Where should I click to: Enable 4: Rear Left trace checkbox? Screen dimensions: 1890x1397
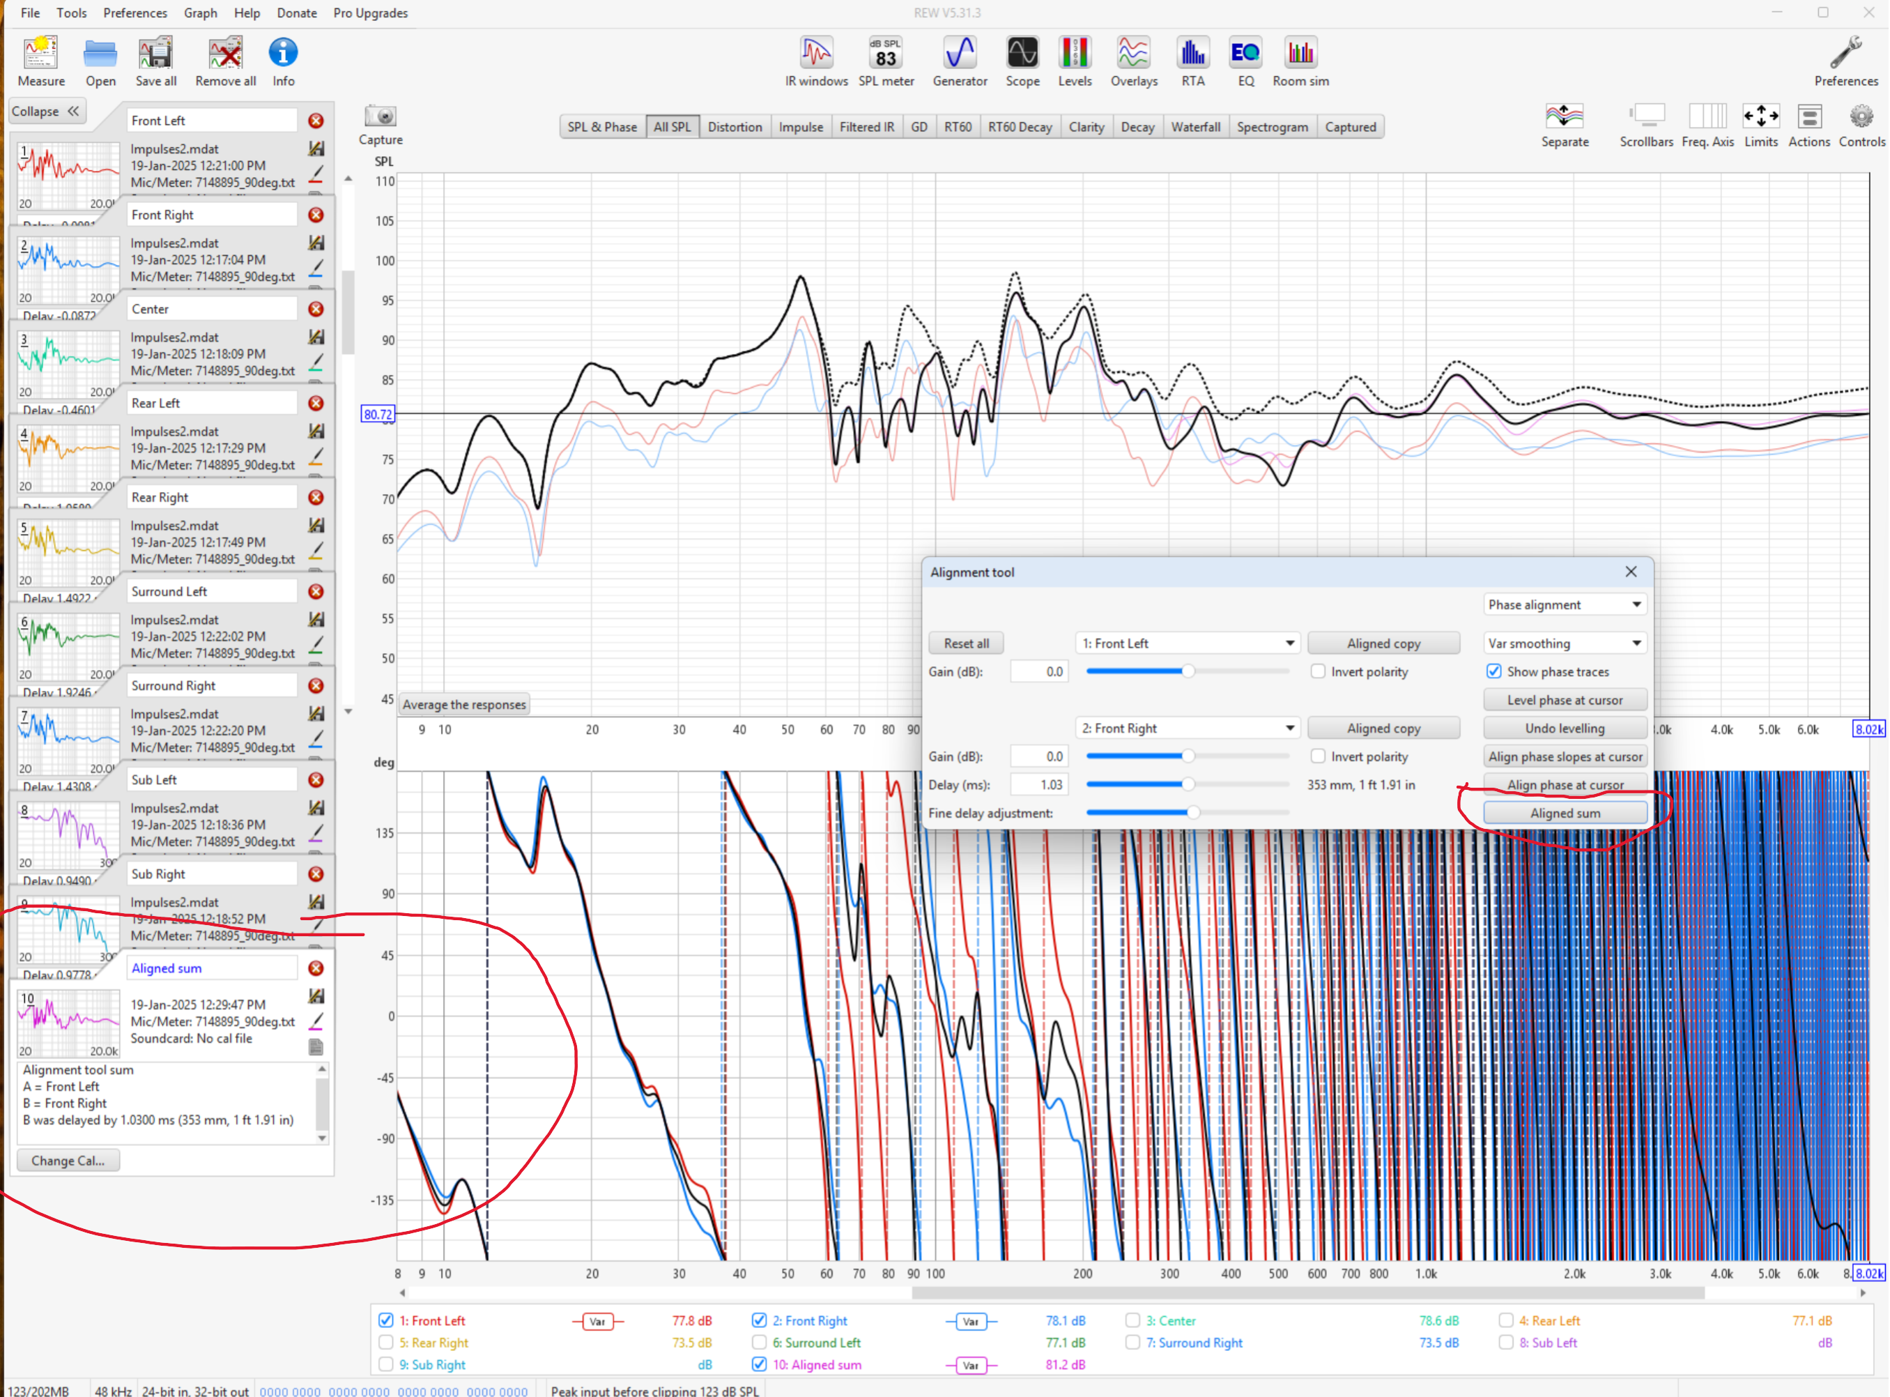1506,1320
